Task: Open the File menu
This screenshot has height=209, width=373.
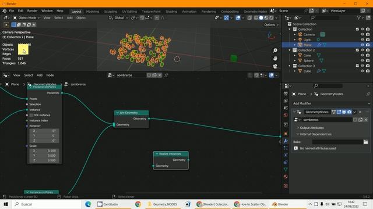Action: [x=12, y=11]
